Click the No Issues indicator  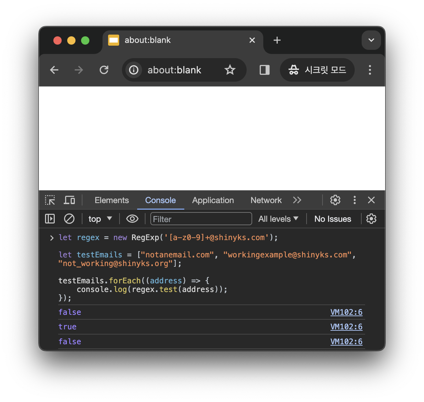[333, 219]
